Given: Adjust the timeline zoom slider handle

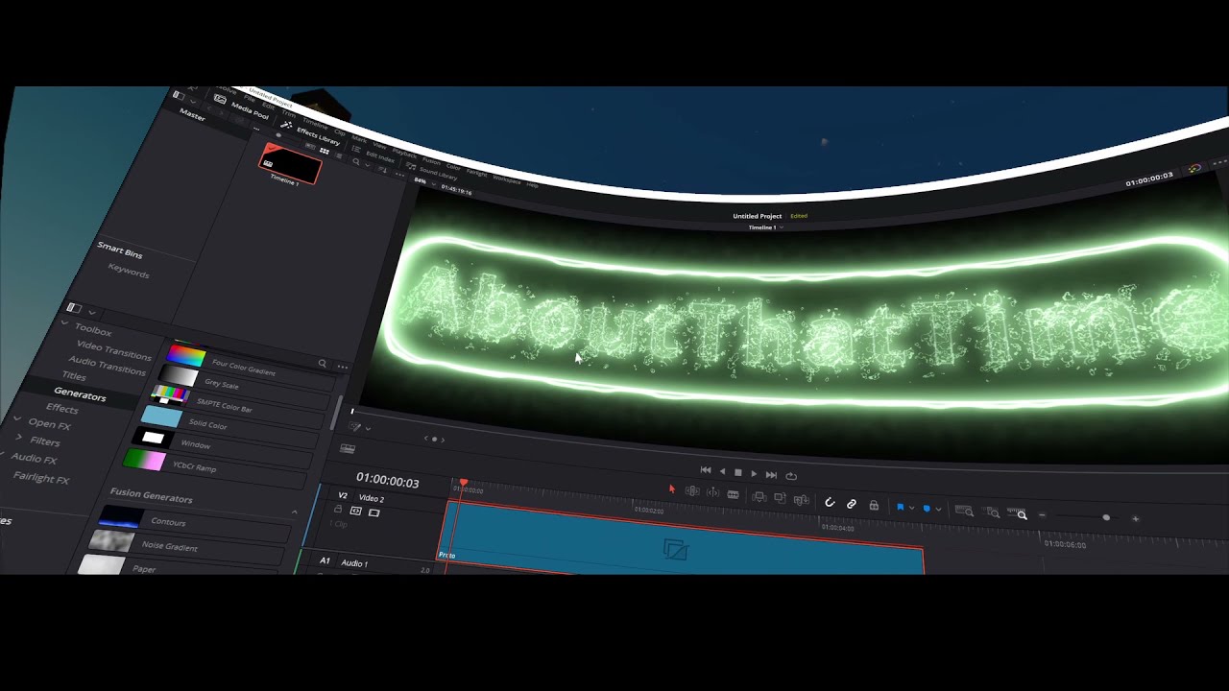Looking at the screenshot, I should point(1106,517).
